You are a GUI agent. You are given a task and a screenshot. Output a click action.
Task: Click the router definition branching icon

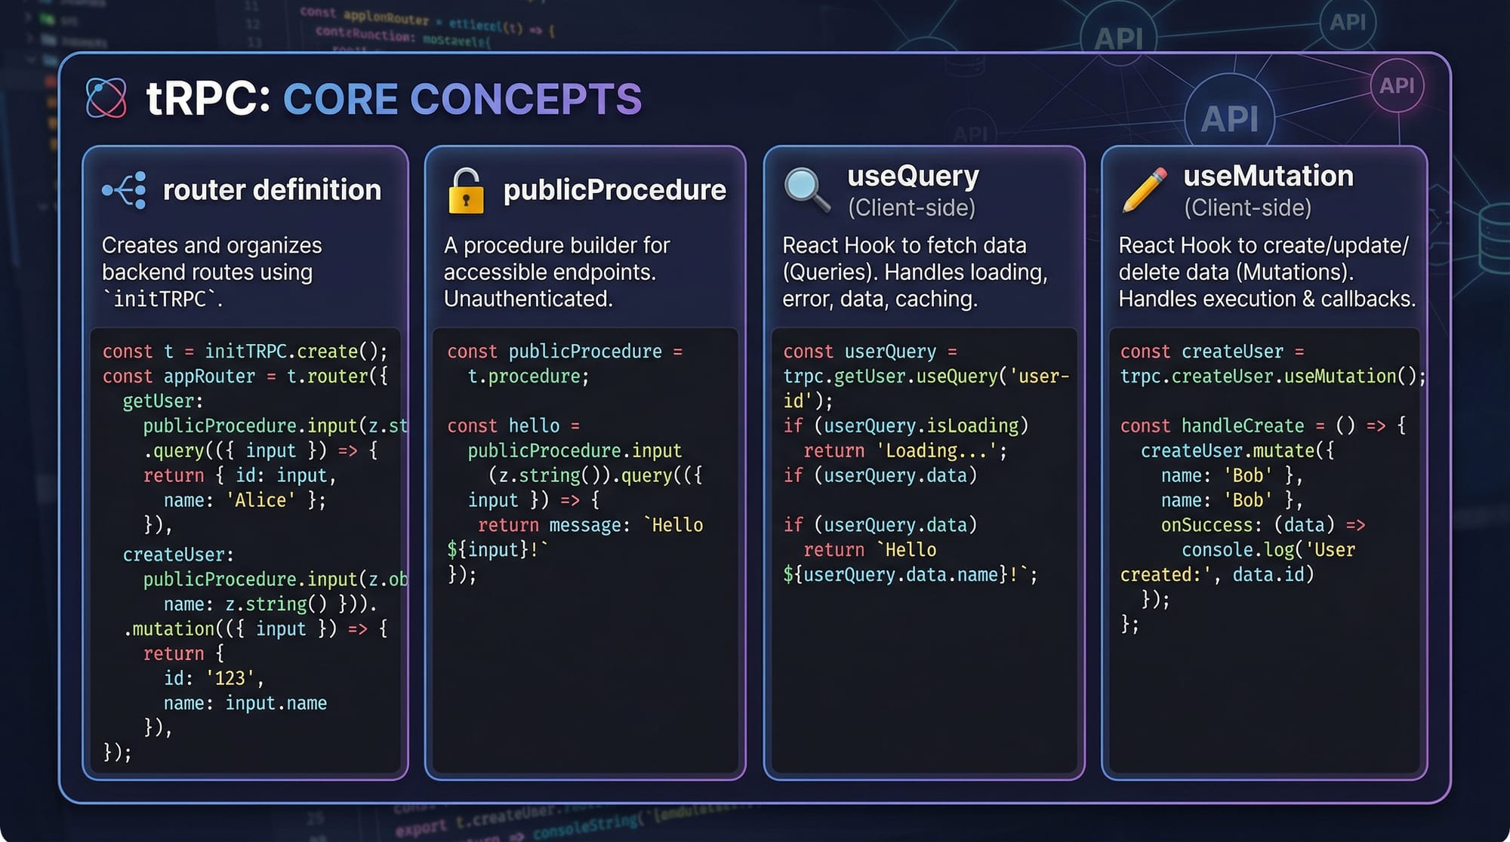(125, 190)
